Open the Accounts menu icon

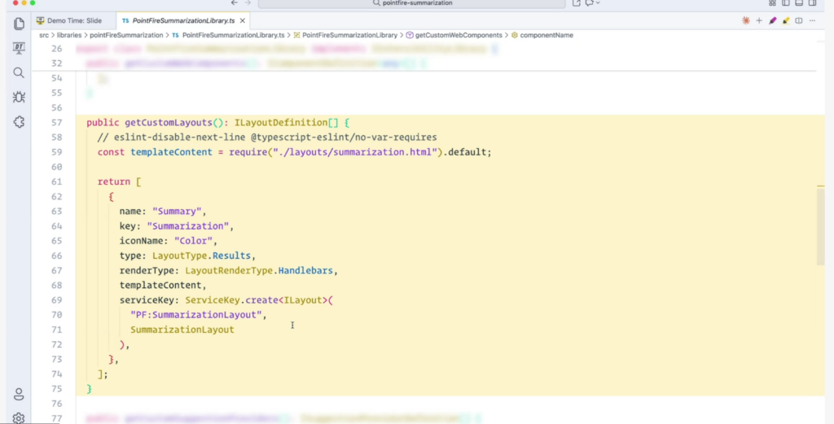19,395
